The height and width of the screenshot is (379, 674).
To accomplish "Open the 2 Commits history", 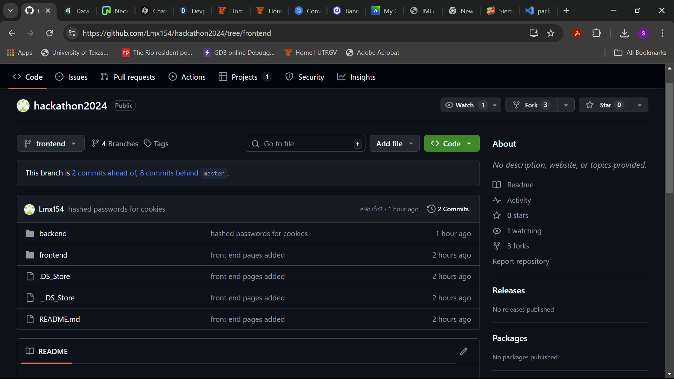I will (x=448, y=209).
